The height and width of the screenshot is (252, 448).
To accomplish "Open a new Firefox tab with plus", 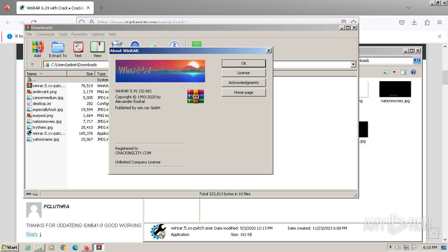I will click(x=101, y=8).
